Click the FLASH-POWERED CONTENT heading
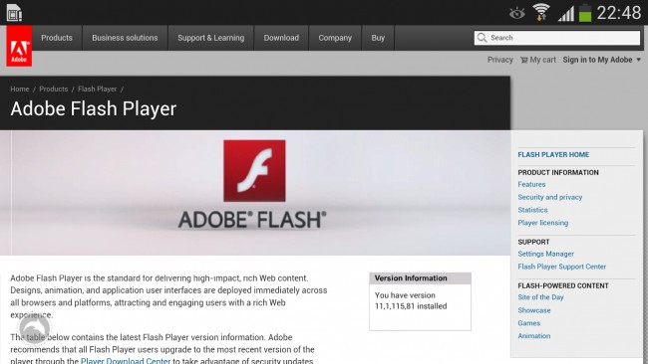The image size is (648, 364). coord(563,285)
